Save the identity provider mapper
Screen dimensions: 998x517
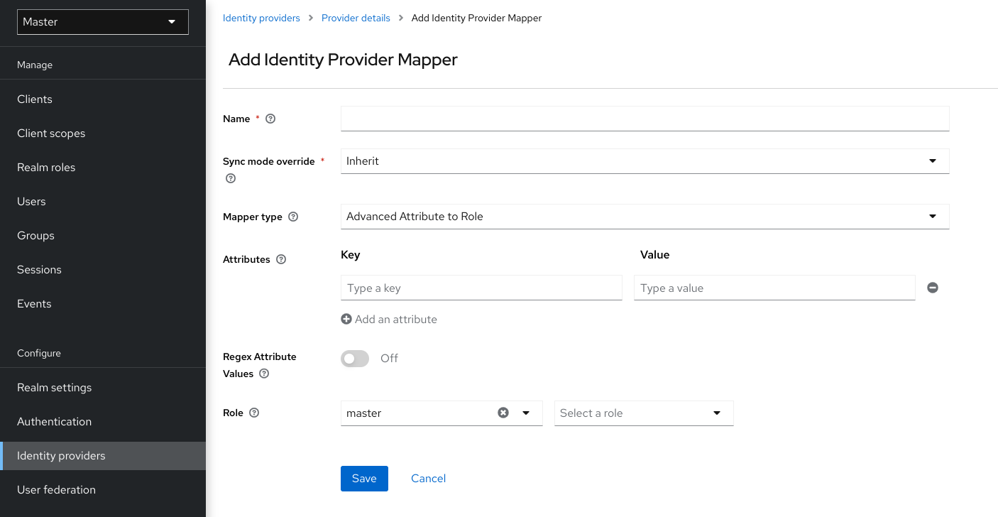pyautogui.click(x=364, y=478)
